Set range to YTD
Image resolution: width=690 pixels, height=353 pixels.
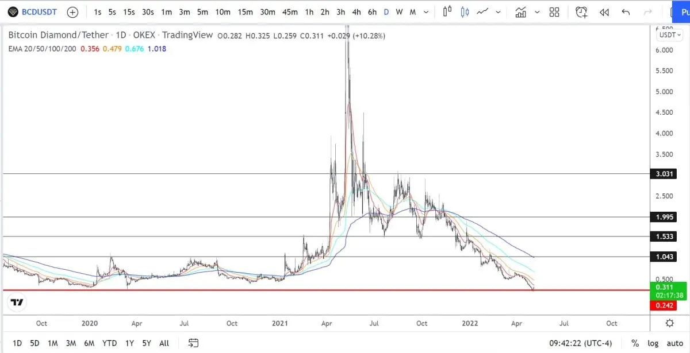tap(109, 343)
